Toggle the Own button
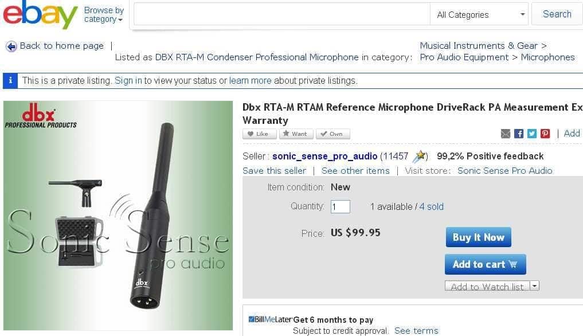The image size is (583, 336). (332, 134)
